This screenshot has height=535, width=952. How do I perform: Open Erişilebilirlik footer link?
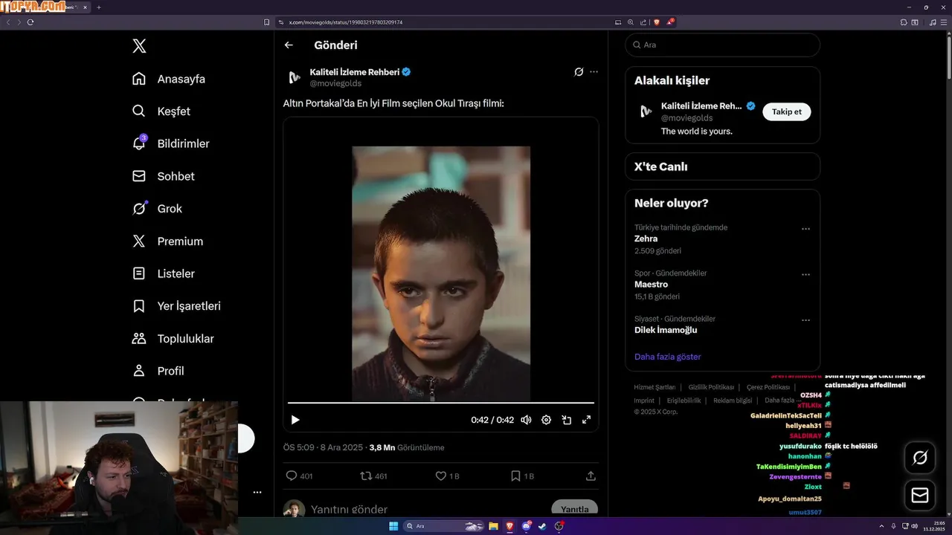coord(684,401)
